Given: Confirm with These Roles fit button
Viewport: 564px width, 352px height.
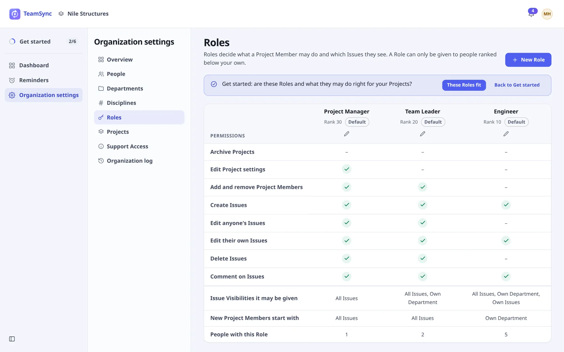Looking at the screenshot, I should click(464, 85).
